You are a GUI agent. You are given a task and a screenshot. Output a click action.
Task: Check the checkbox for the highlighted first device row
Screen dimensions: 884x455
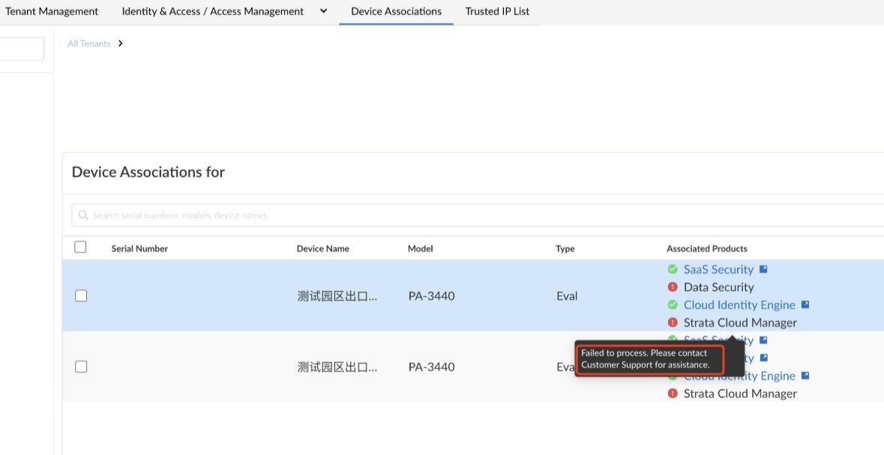point(81,296)
